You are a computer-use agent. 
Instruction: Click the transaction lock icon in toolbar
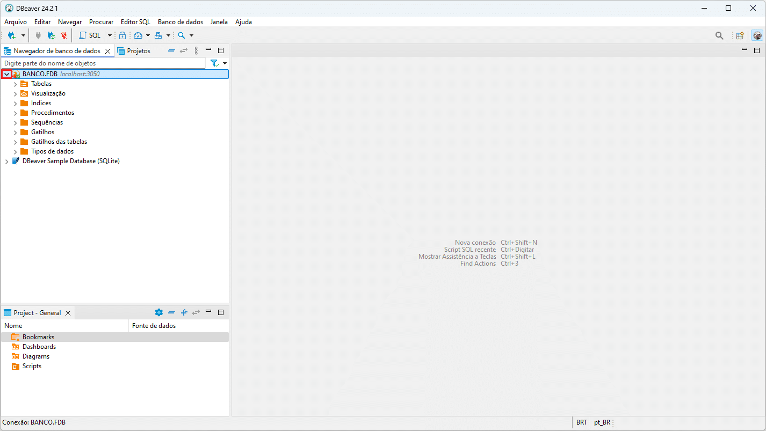(122, 35)
